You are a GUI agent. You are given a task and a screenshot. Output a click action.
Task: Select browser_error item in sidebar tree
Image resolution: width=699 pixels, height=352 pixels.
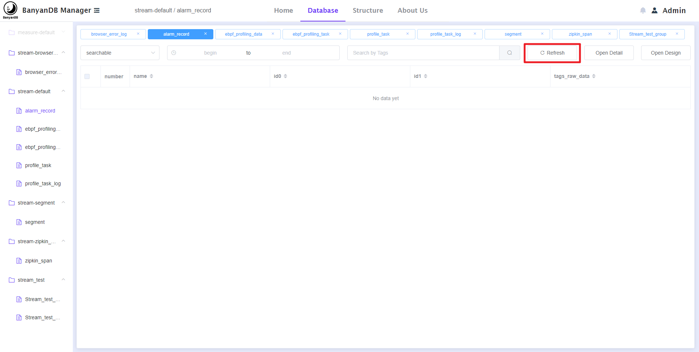[x=43, y=72]
